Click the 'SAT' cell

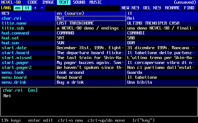pos(91,38)
